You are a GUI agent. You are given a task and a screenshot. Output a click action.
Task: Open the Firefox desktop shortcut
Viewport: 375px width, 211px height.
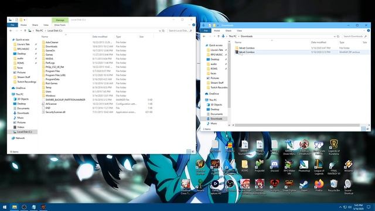point(319,186)
